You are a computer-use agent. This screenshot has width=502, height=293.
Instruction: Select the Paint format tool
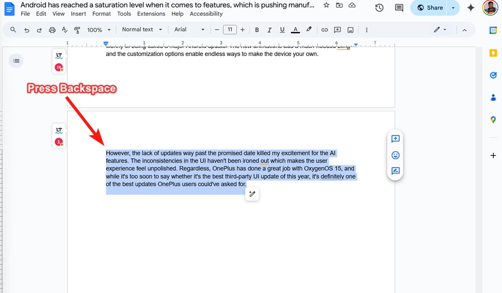77,30
